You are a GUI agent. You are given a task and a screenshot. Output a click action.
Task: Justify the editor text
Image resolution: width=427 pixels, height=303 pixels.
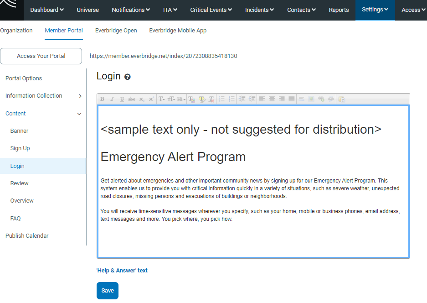[x=292, y=99]
